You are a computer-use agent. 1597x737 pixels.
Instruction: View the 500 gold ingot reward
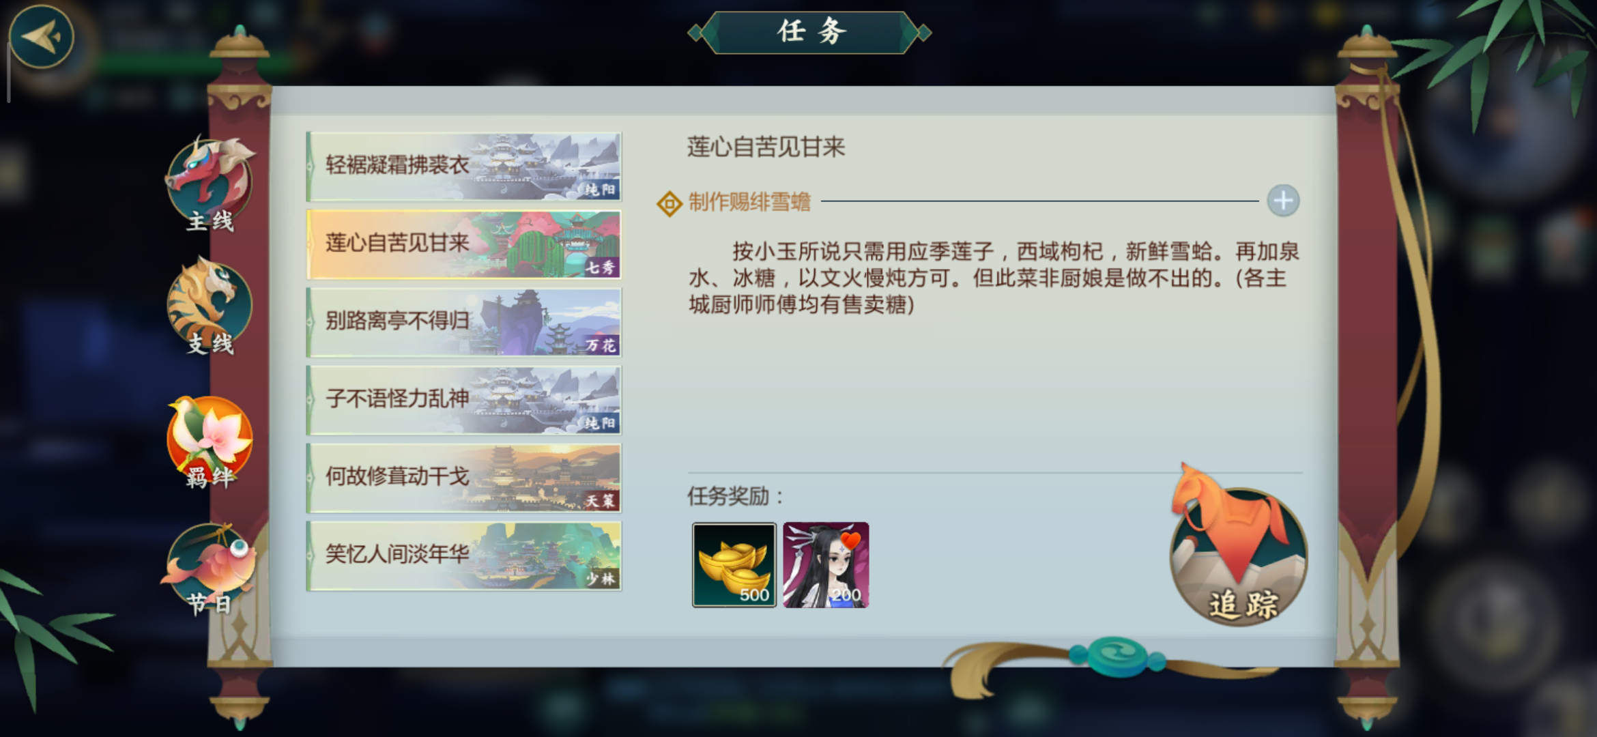(x=734, y=565)
